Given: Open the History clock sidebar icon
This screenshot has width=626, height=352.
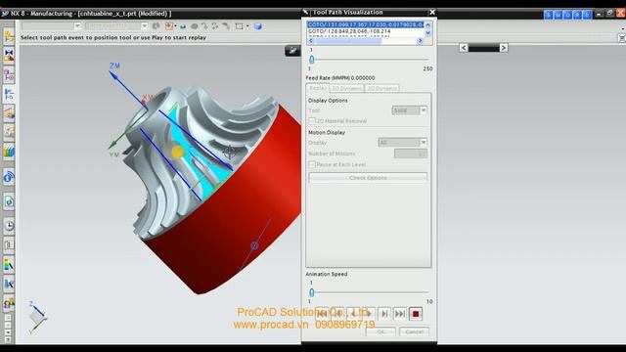Looking at the screenshot, I should 9,226.
